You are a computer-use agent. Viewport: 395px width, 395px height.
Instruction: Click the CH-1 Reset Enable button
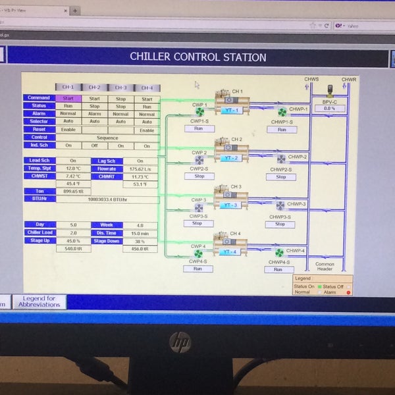pyautogui.click(x=68, y=130)
